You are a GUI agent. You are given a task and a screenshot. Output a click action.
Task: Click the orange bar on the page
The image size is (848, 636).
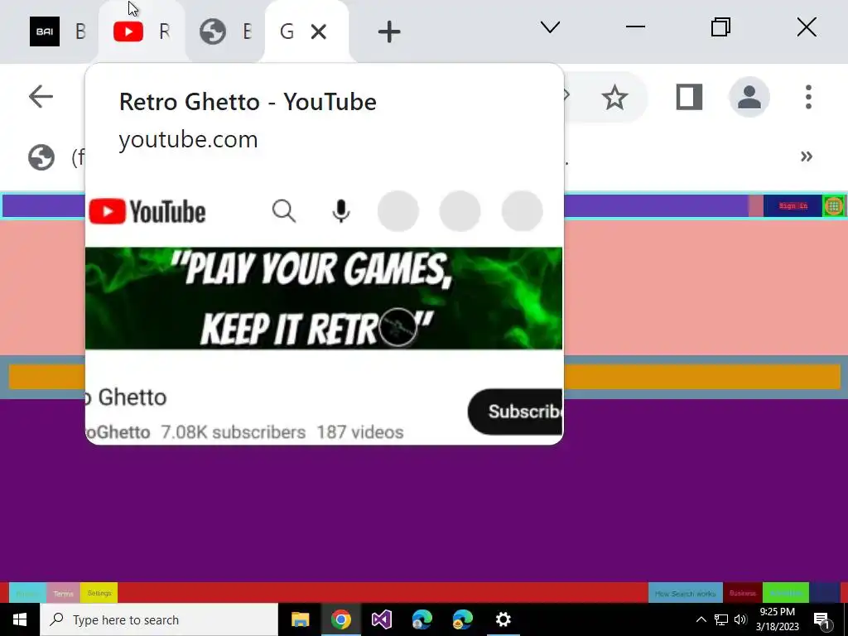click(425, 377)
